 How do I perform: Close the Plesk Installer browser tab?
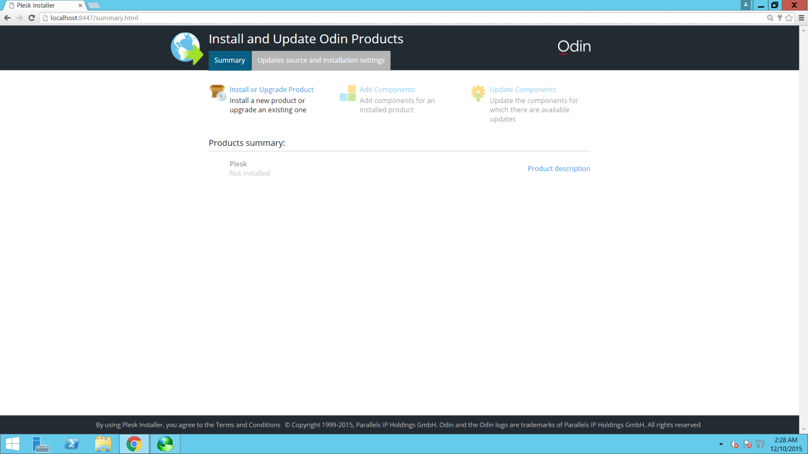80,6
